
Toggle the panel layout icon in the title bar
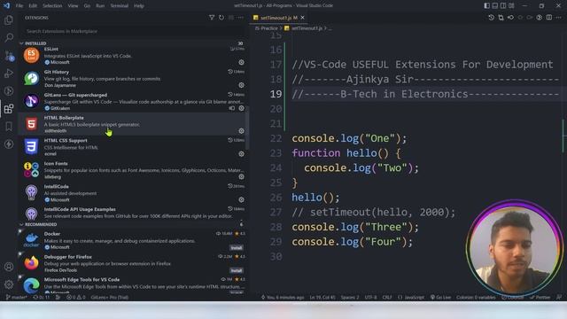coord(495,5)
